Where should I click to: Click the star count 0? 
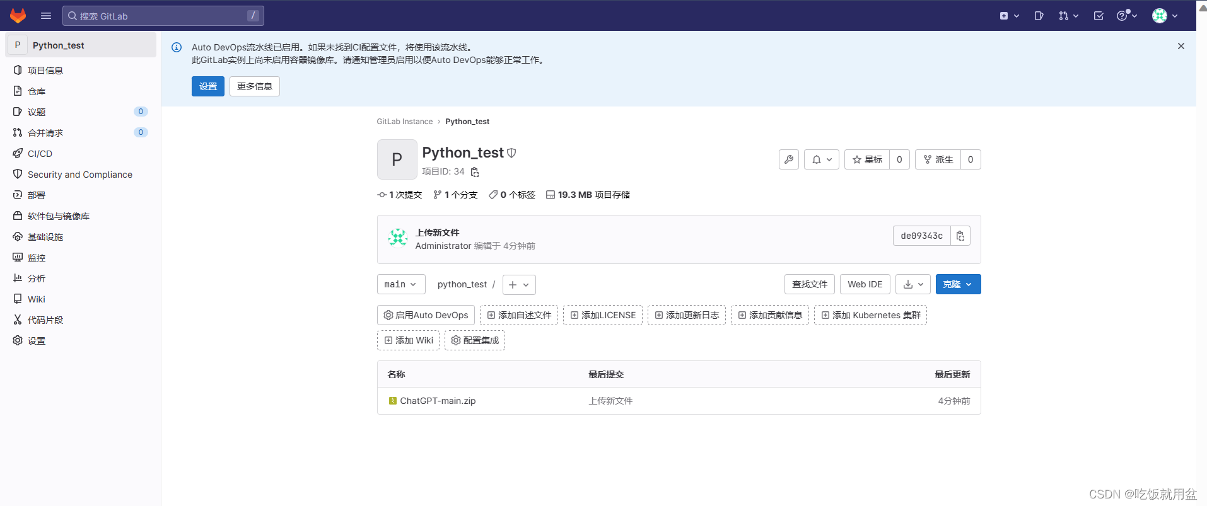899,159
